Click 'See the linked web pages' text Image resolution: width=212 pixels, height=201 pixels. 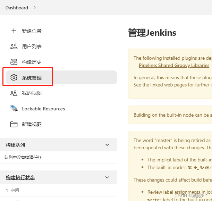[x=173, y=85]
